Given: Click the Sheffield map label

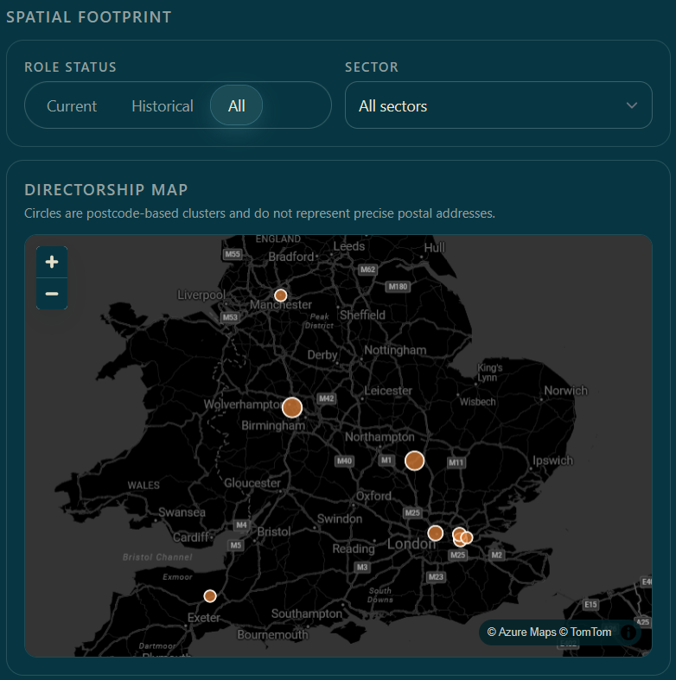Looking at the screenshot, I should point(362,315).
